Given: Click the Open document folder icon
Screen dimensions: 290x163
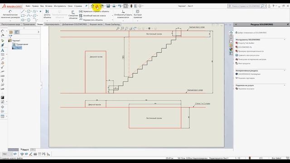Looking at the screenshot, I should (x=102, y=6).
